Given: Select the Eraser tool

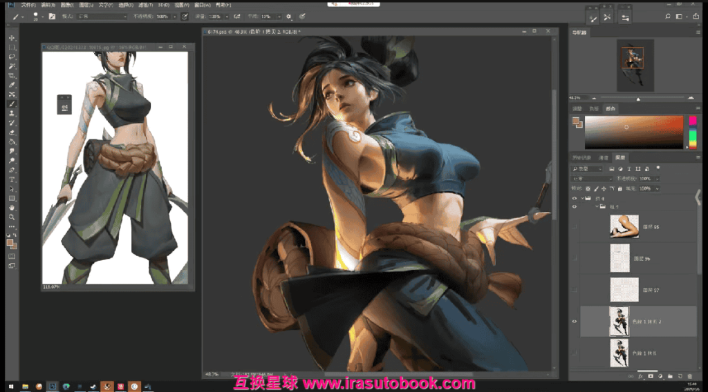Looking at the screenshot, I should 12,133.
